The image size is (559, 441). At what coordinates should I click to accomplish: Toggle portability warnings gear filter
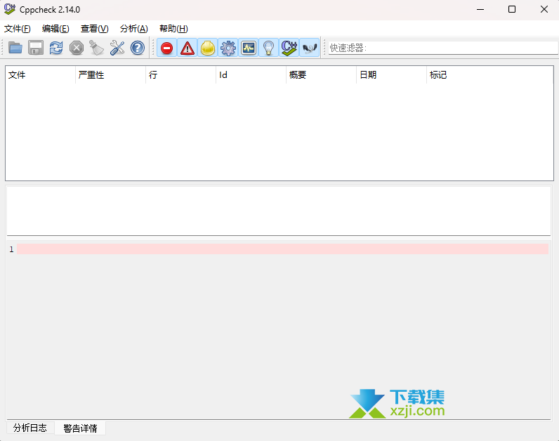(x=228, y=48)
